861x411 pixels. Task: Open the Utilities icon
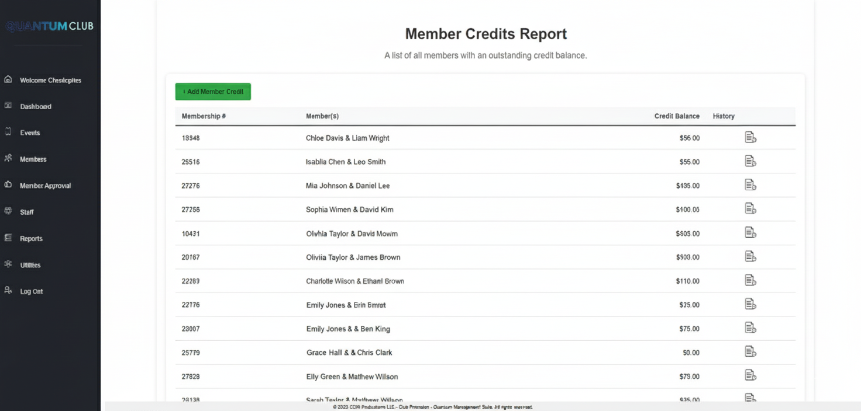(8, 264)
